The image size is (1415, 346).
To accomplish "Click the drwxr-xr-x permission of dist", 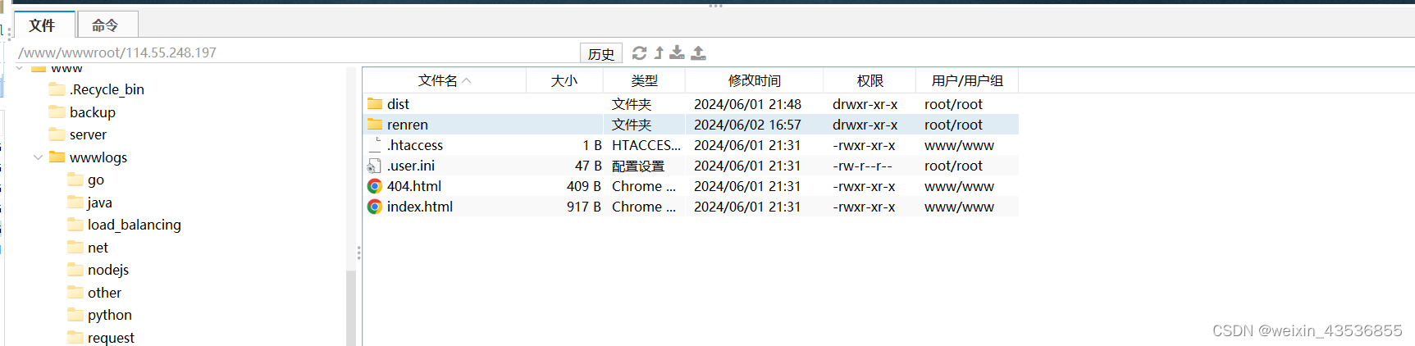I will 865,104.
